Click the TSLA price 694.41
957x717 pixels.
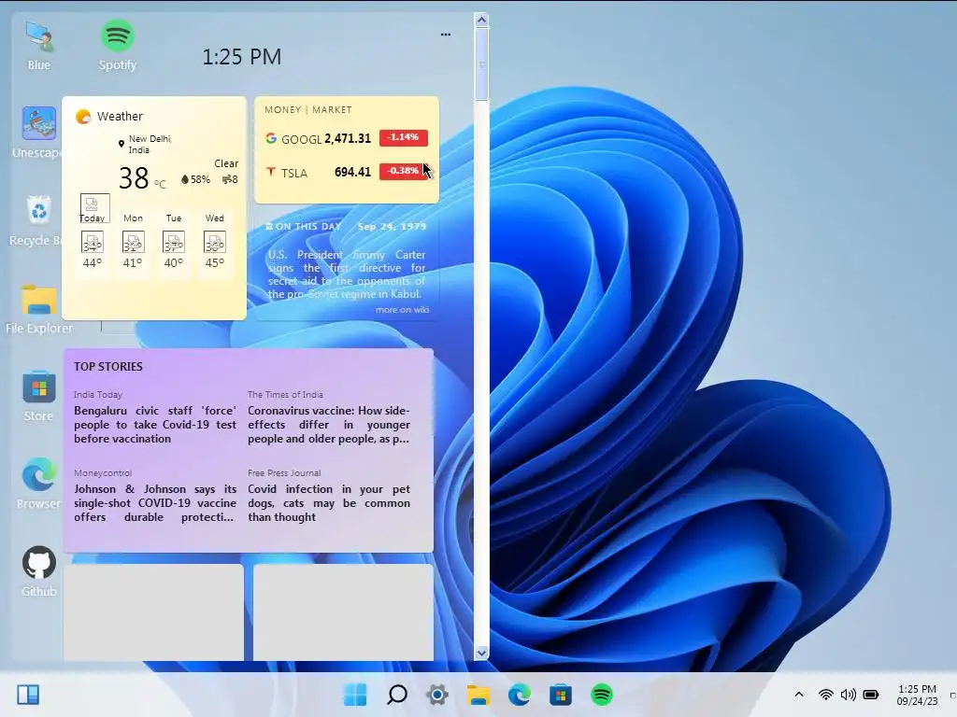pos(352,172)
